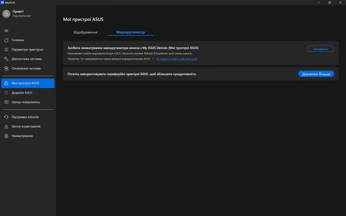Click the Оновлення системи refresh icon
Viewport: 346px width, 216px height.
(6, 68)
